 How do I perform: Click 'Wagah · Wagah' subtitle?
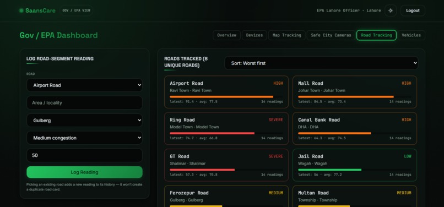(x=312, y=164)
